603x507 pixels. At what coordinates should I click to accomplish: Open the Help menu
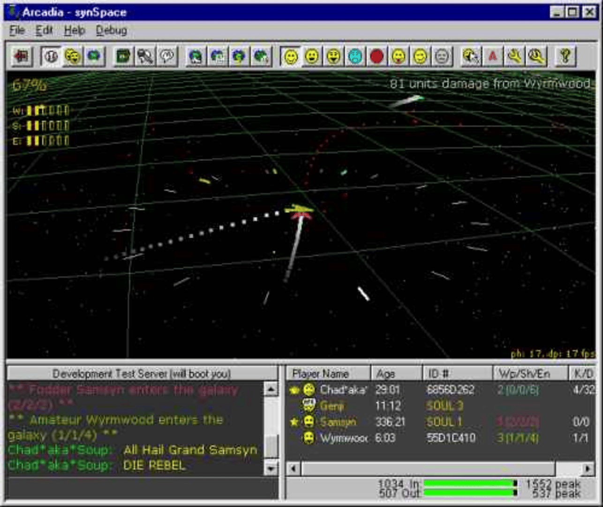click(75, 31)
